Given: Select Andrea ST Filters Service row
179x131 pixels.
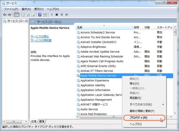Looking at the screenshot, I should (x=124, y=71).
